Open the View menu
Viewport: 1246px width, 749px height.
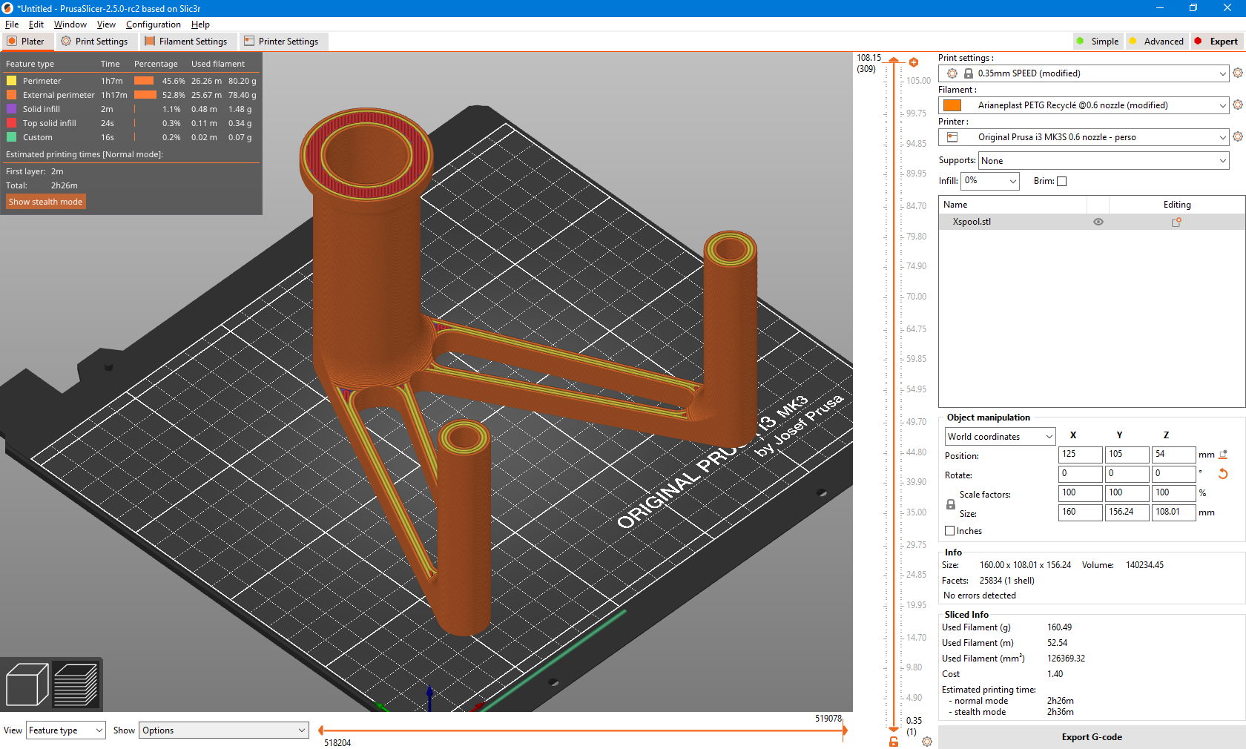point(106,24)
